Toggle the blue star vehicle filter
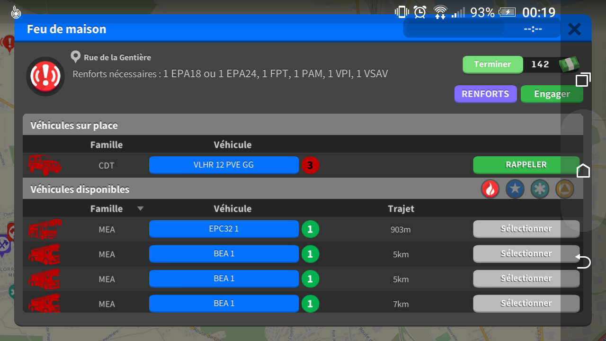This screenshot has height=341, width=606. (515, 189)
